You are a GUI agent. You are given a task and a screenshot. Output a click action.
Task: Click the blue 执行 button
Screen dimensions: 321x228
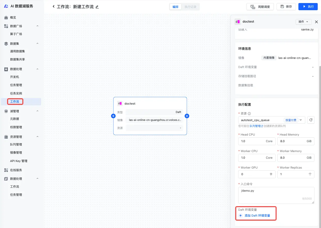point(308,7)
